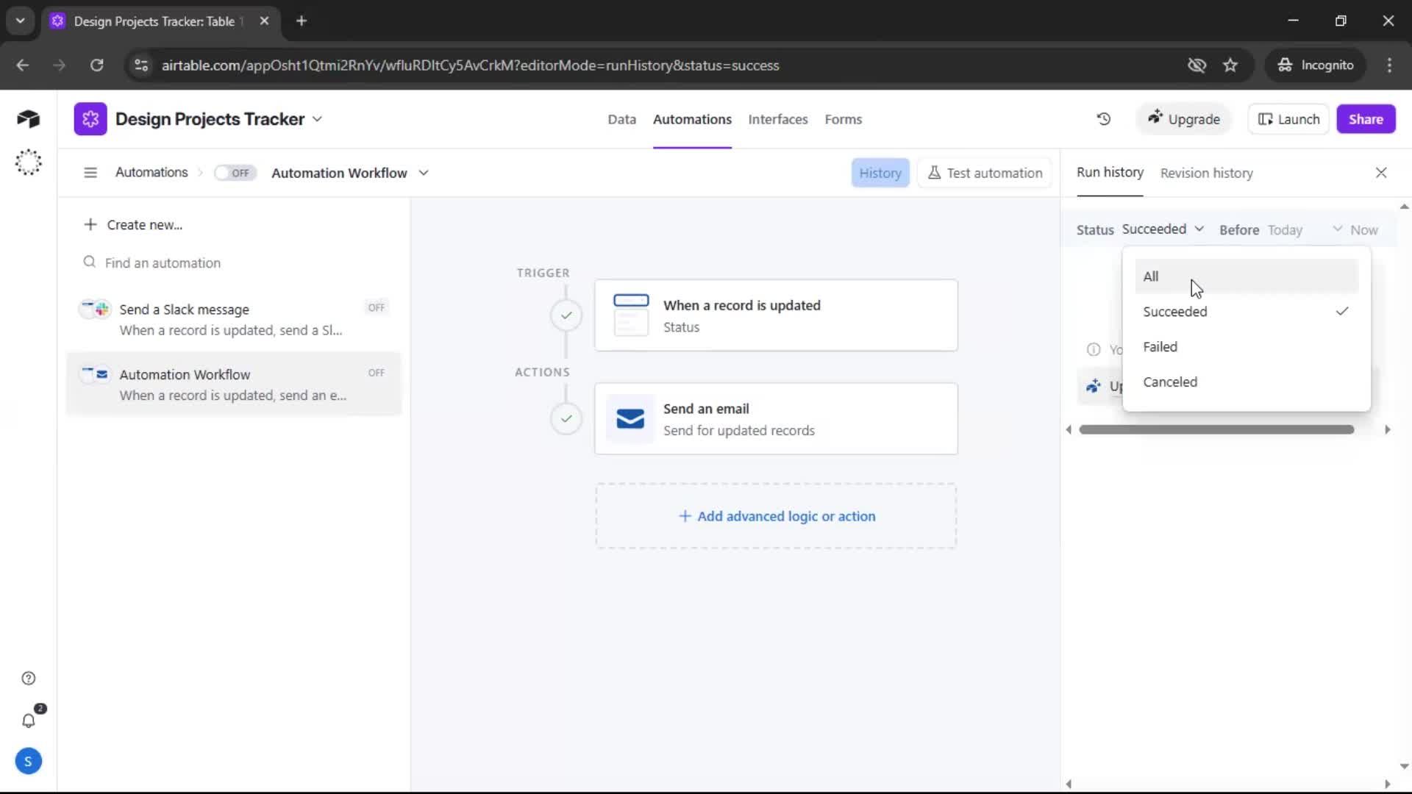
Task: Open base history clock icon
Action: (1103, 119)
